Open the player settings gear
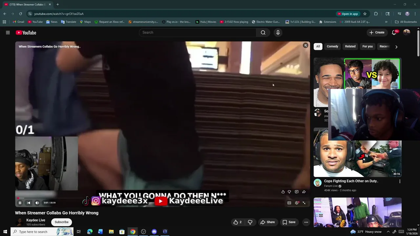Viewport: 420px width, 236px height. tap(297, 203)
